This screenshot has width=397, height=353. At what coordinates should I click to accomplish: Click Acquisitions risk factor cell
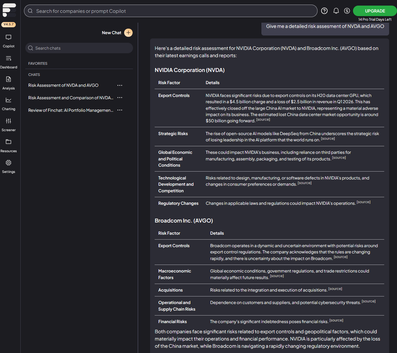coord(170,290)
